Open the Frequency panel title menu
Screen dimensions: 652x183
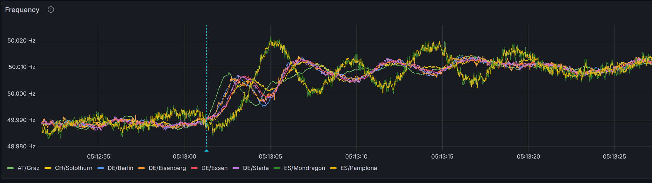click(22, 10)
